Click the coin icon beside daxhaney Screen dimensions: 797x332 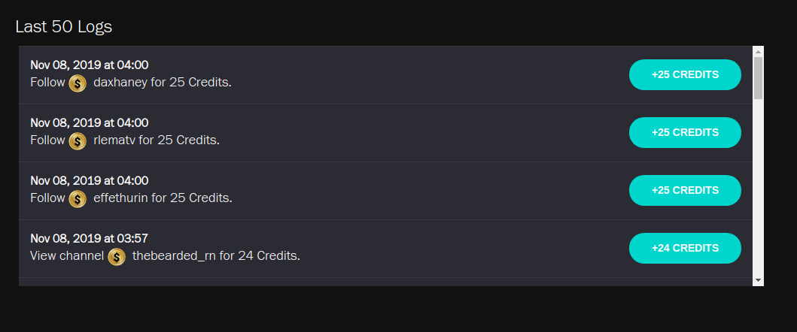[78, 83]
